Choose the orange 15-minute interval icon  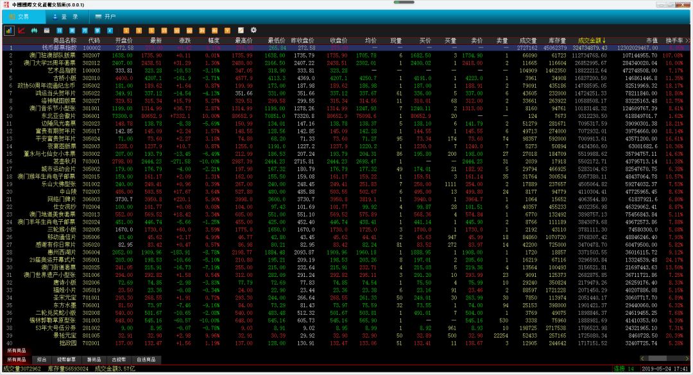click(x=164, y=31)
